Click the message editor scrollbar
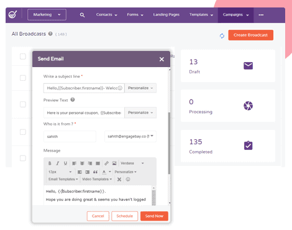The height and width of the screenshot is (230, 292). 153,198
